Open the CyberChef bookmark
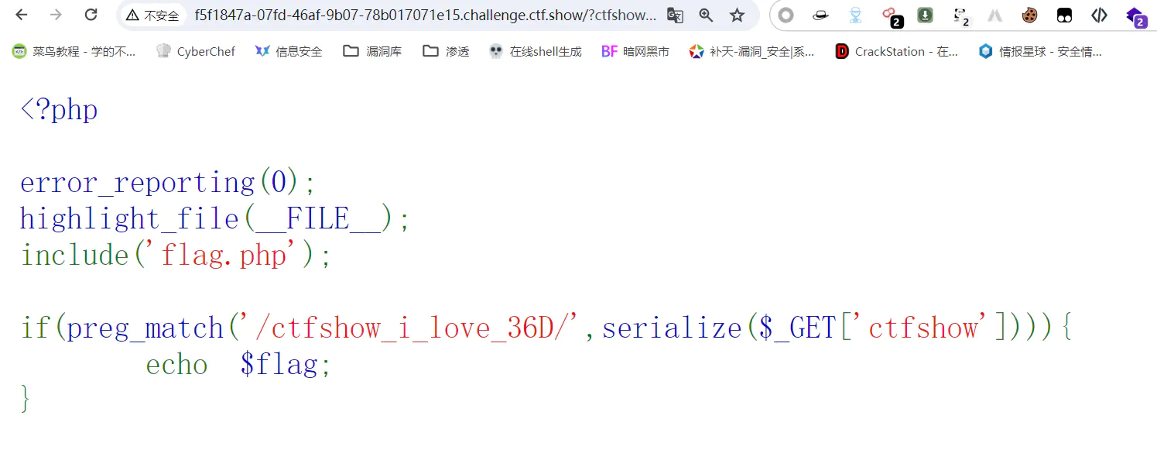Viewport: 1157px width, 467px height. click(x=196, y=51)
